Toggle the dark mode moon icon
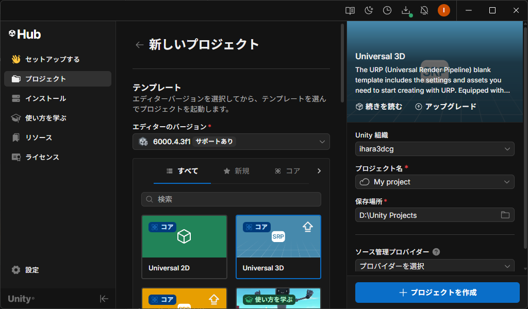Screen dimensions: 528x309 pyautogui.click(x=369, y=10)
